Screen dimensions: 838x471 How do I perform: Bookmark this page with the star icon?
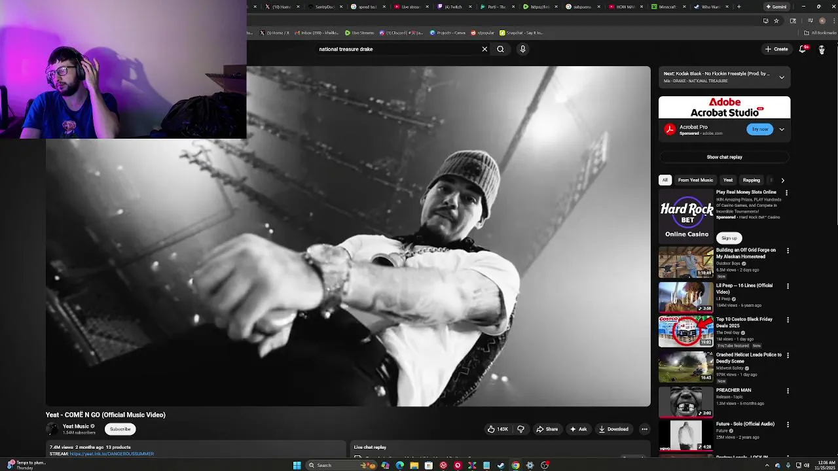(x=776, y=20)
